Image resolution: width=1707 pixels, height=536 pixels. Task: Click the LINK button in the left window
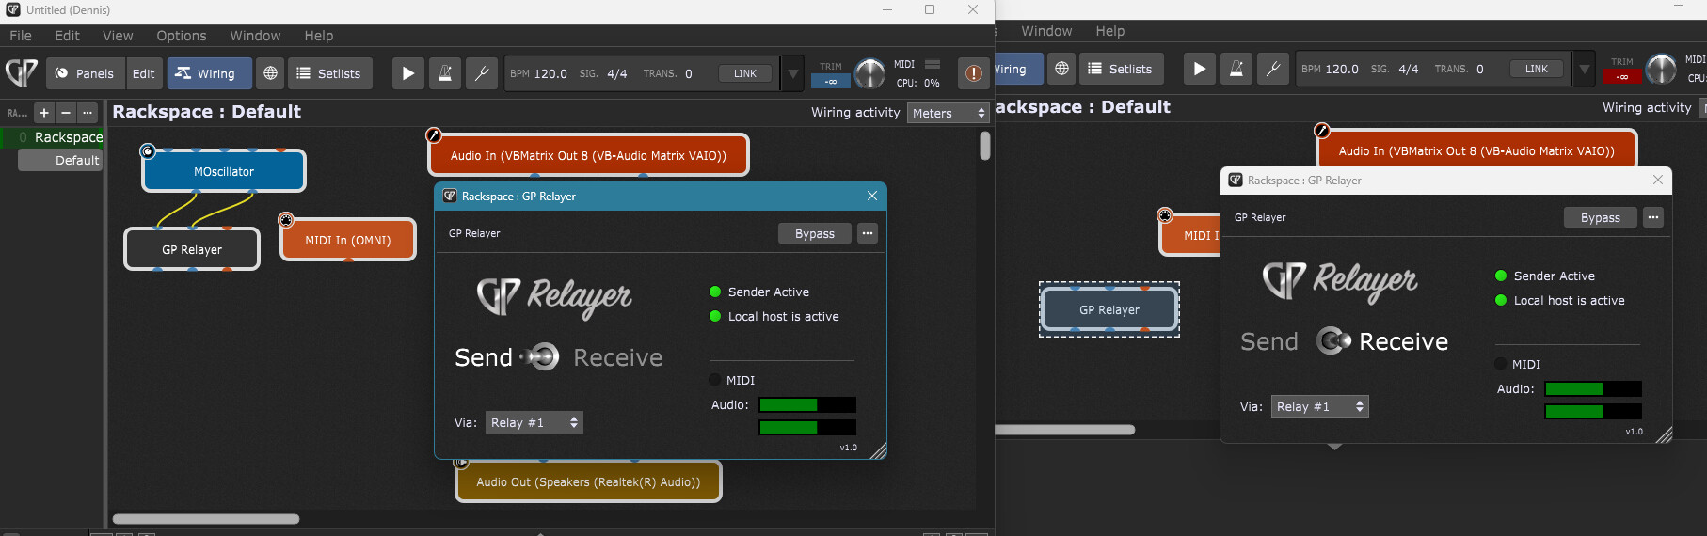coord(745,73)
